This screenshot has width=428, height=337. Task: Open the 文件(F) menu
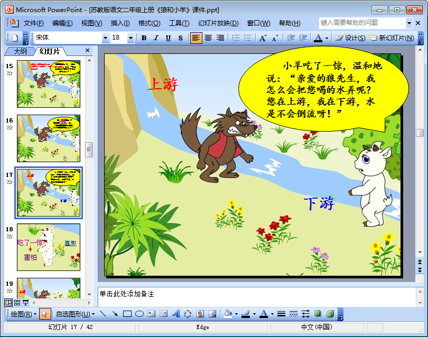click(33, 23)
